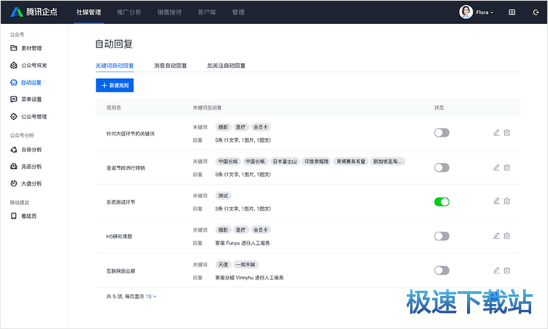Open 自身分析 in sidebar

click(x=26, y=150)
